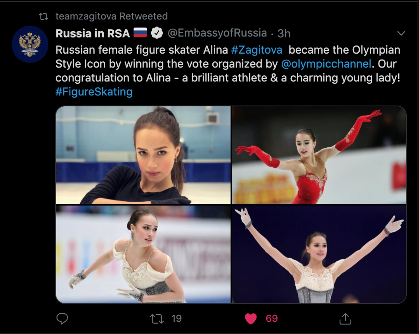Unlike the tweet via red heart icon
The width and height of the screenshot is (419, 334).
click(251, 319)
